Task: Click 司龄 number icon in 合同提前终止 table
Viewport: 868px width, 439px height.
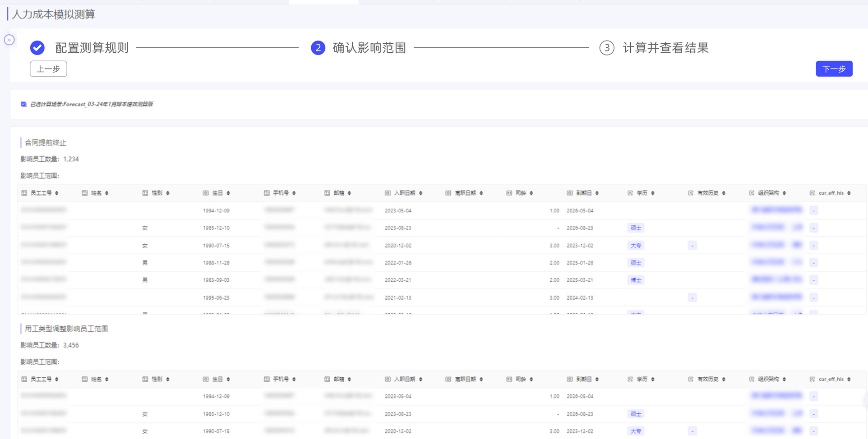Action: pos(509,193)
